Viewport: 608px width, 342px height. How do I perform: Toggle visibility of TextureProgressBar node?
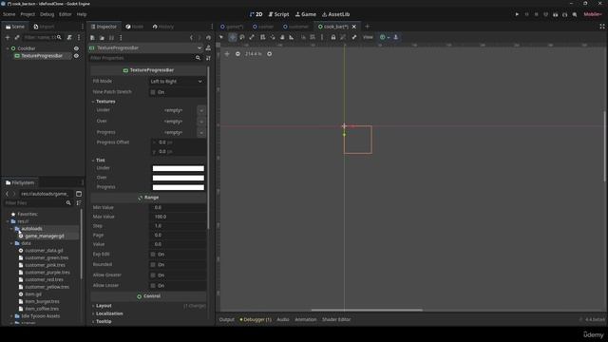click(x=76, y=56)
